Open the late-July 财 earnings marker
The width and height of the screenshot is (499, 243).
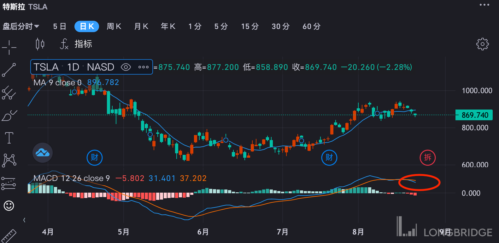tap(329, 157)
